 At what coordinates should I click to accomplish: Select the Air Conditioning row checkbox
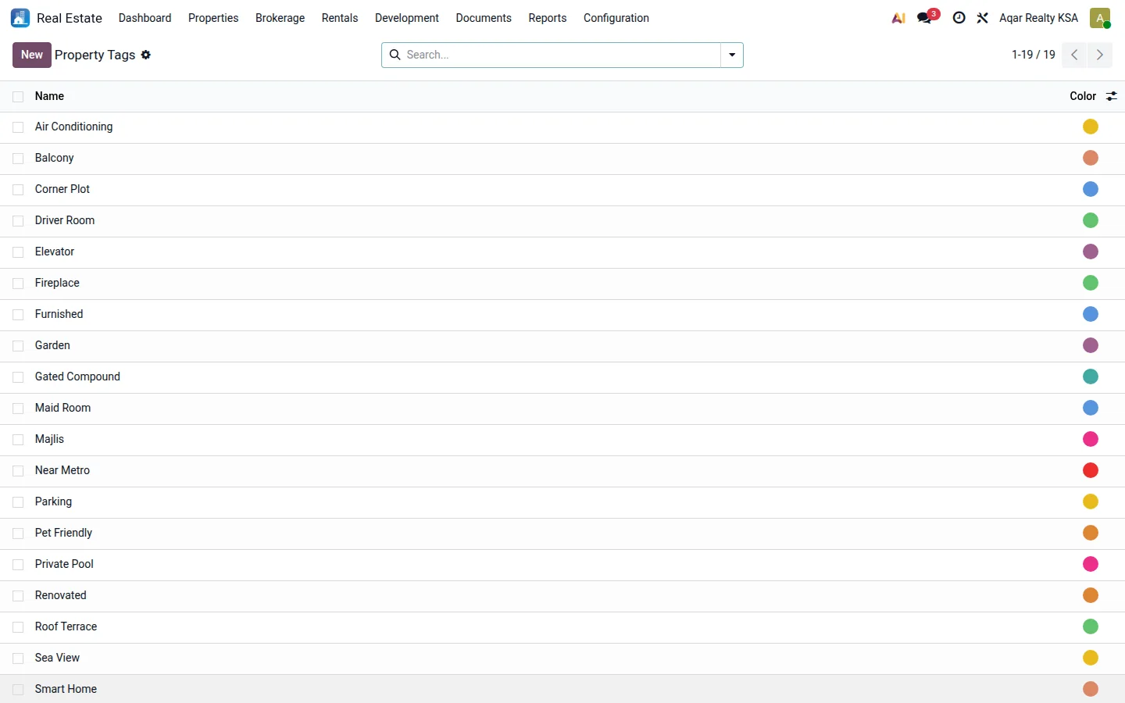[18, 127]
